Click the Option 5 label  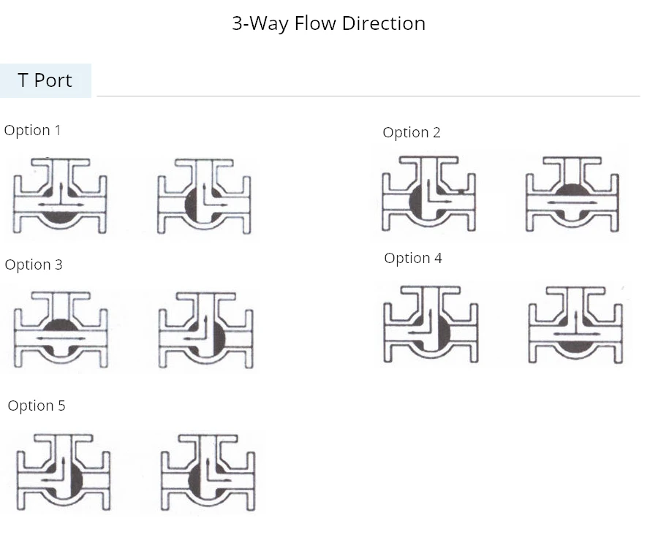click(x=37, y=406)
